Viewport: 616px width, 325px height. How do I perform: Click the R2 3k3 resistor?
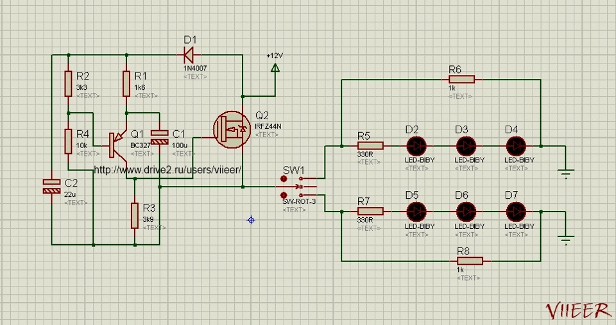coord(68,83)
